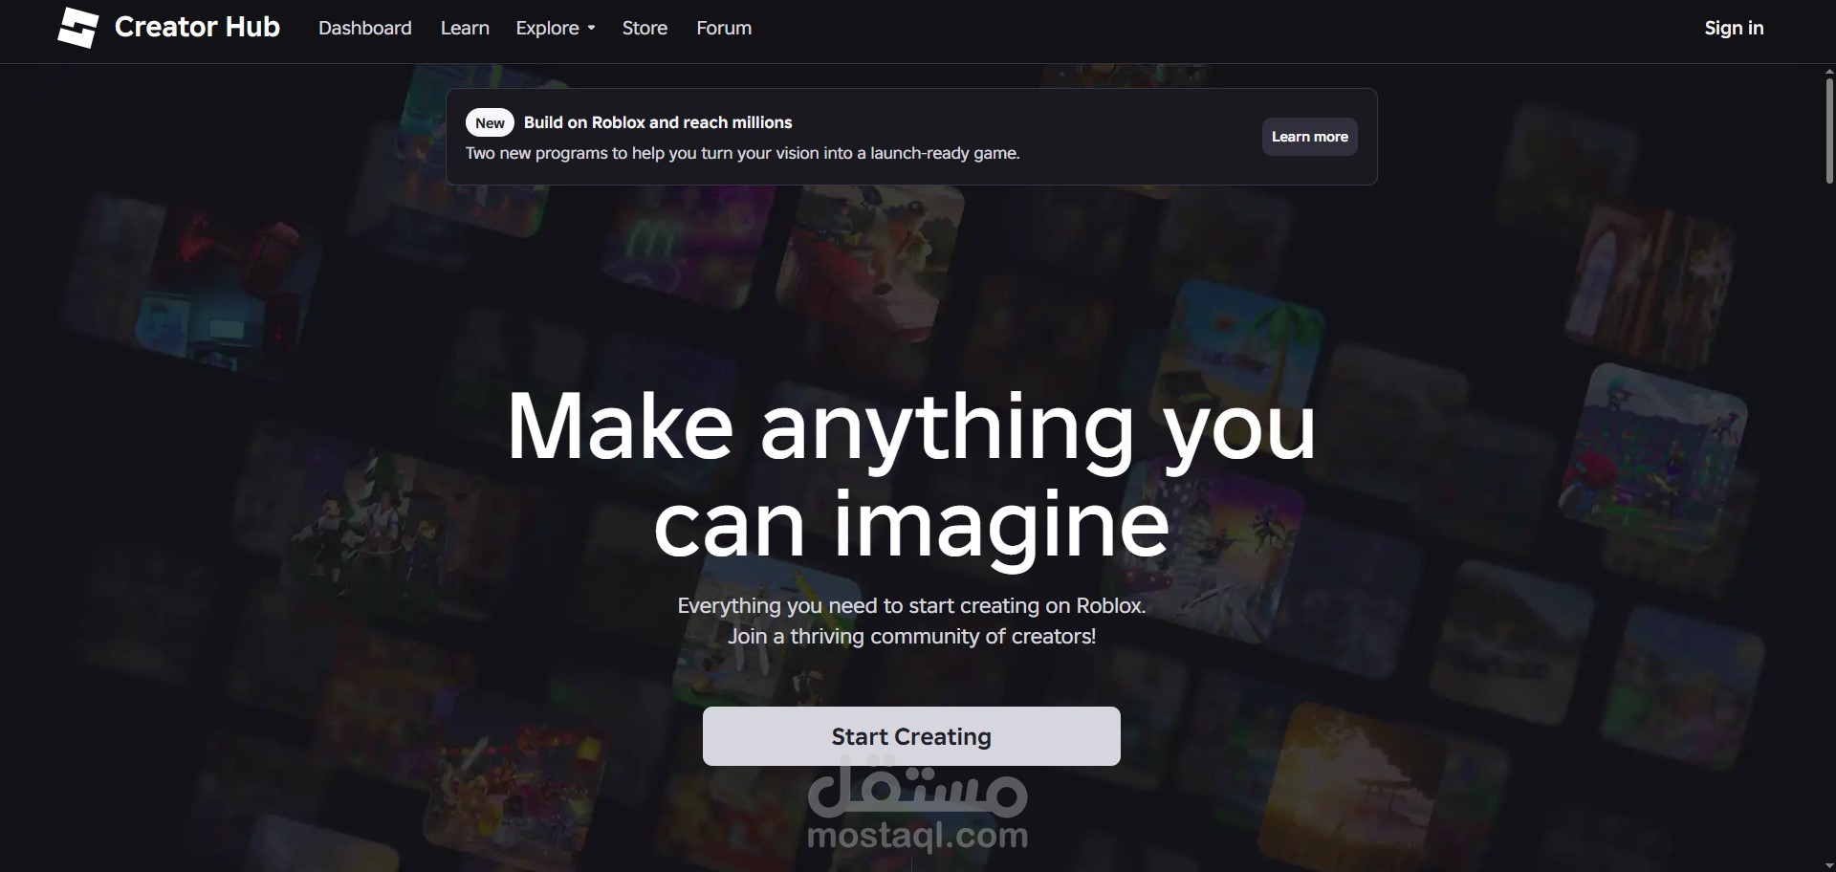Expand the Explore dropdown menu

pos(556,29)
